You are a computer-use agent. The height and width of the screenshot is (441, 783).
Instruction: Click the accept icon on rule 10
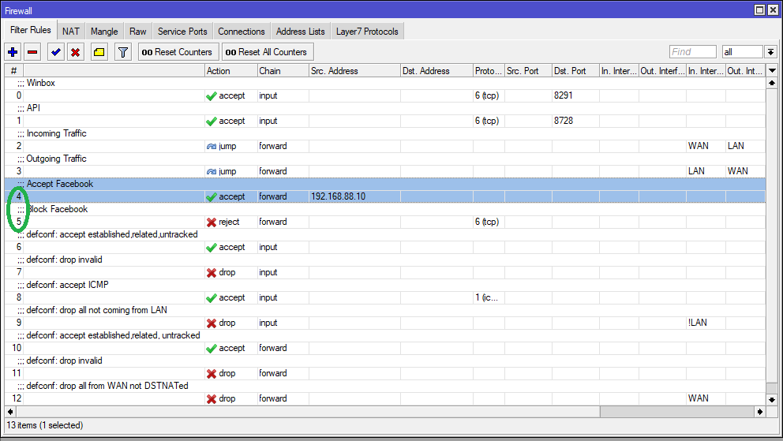tap(212, 348)
